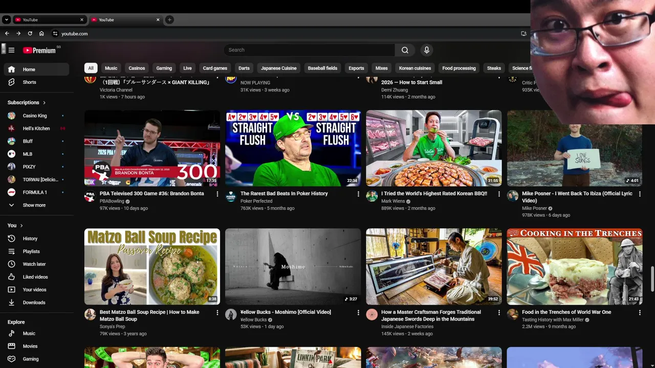Open a new browser tab

(169, 20)
